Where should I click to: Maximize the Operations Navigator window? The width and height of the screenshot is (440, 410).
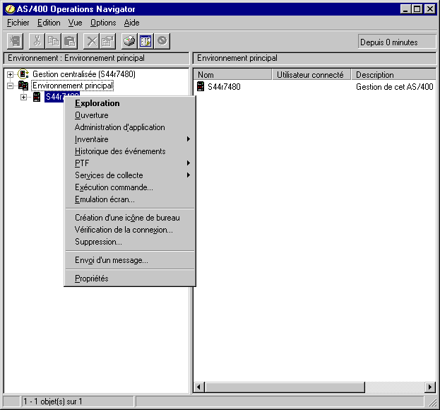pyautogui.click(x=417, y=9)
